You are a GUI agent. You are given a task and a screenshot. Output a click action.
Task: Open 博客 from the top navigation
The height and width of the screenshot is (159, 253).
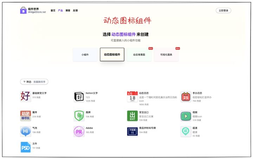point(68,11)
